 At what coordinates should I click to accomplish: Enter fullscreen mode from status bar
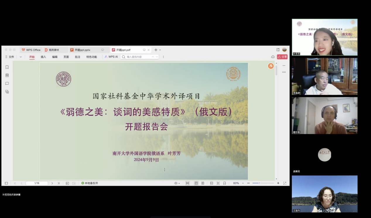285,183
